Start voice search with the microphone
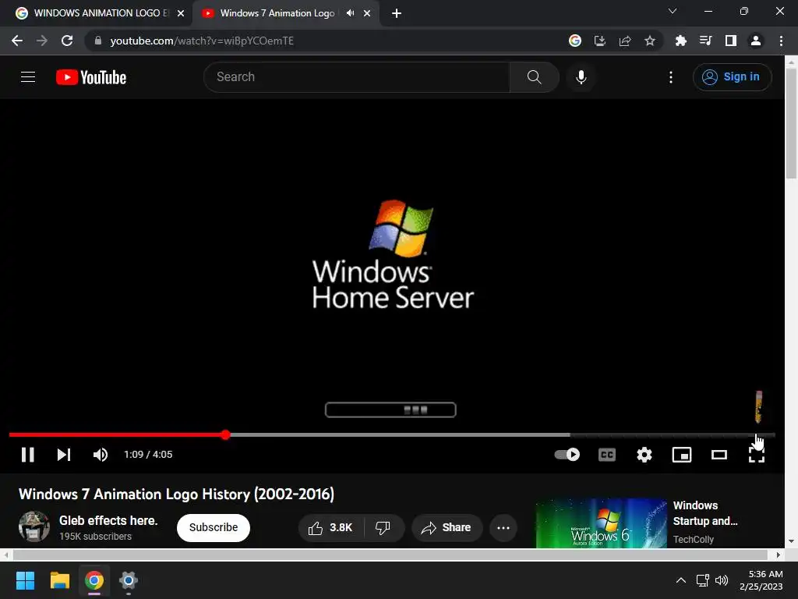Screen dimensions: 798x599 click(x=581, y=77)
